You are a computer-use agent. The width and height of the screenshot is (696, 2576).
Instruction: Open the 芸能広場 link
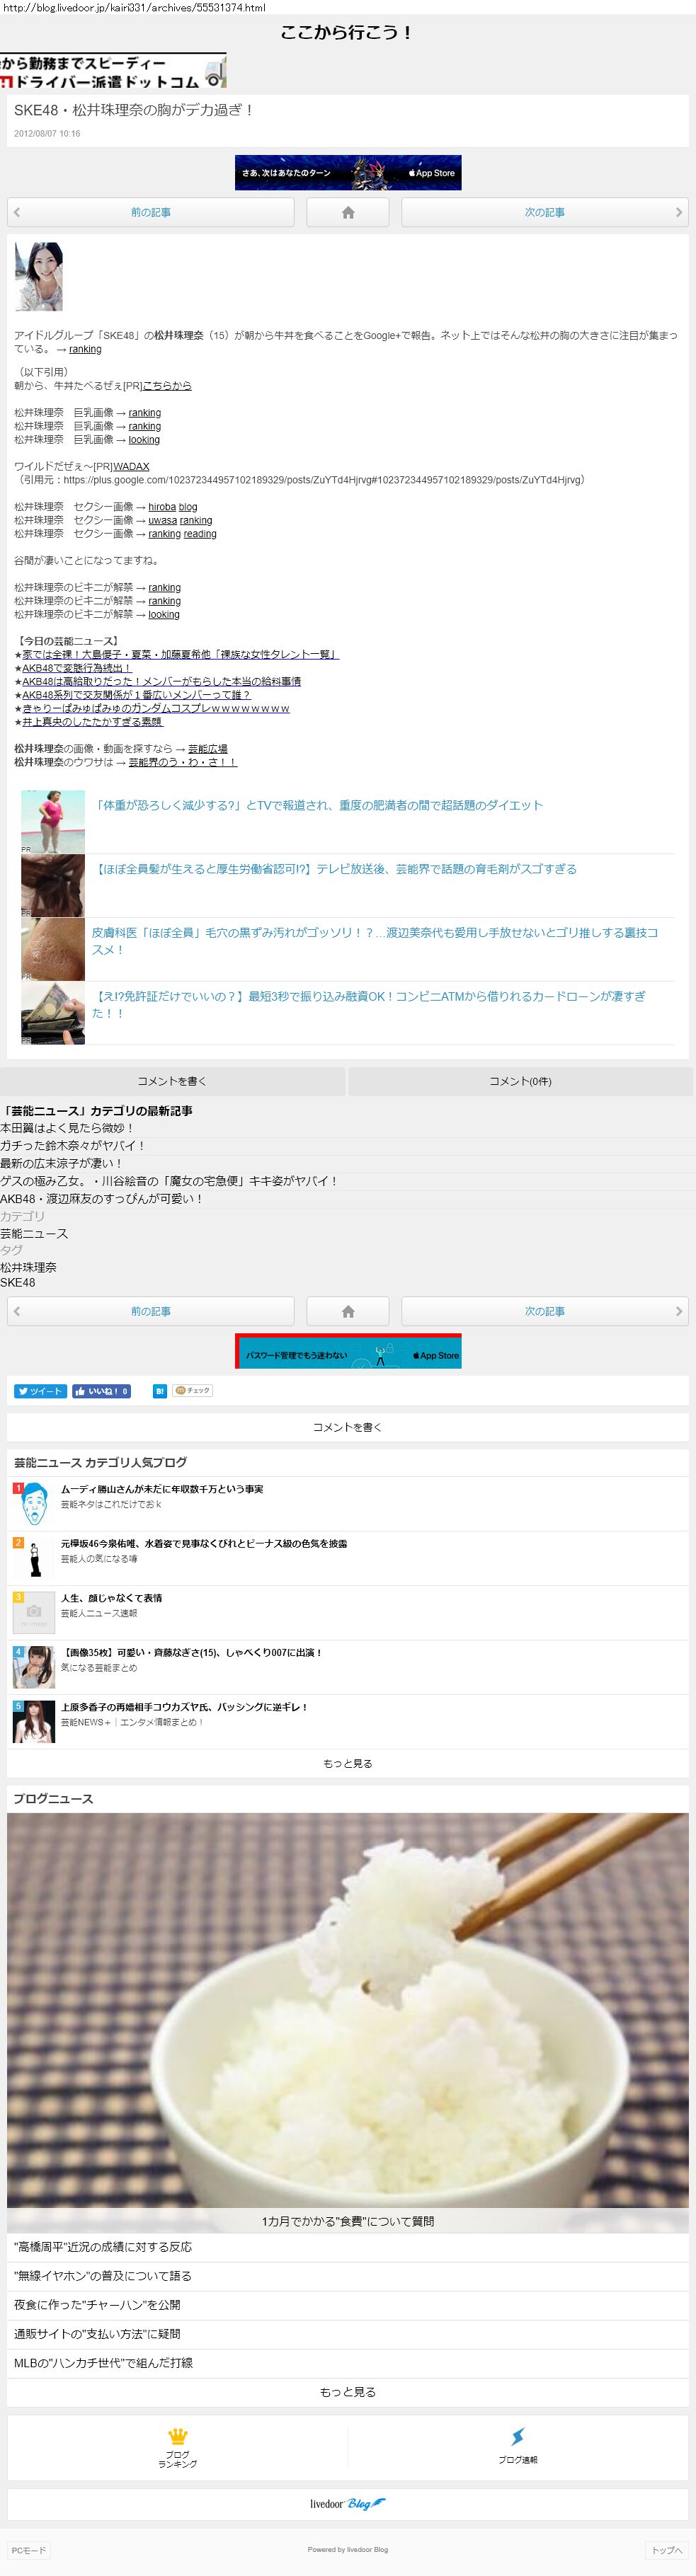coord(208,748)
